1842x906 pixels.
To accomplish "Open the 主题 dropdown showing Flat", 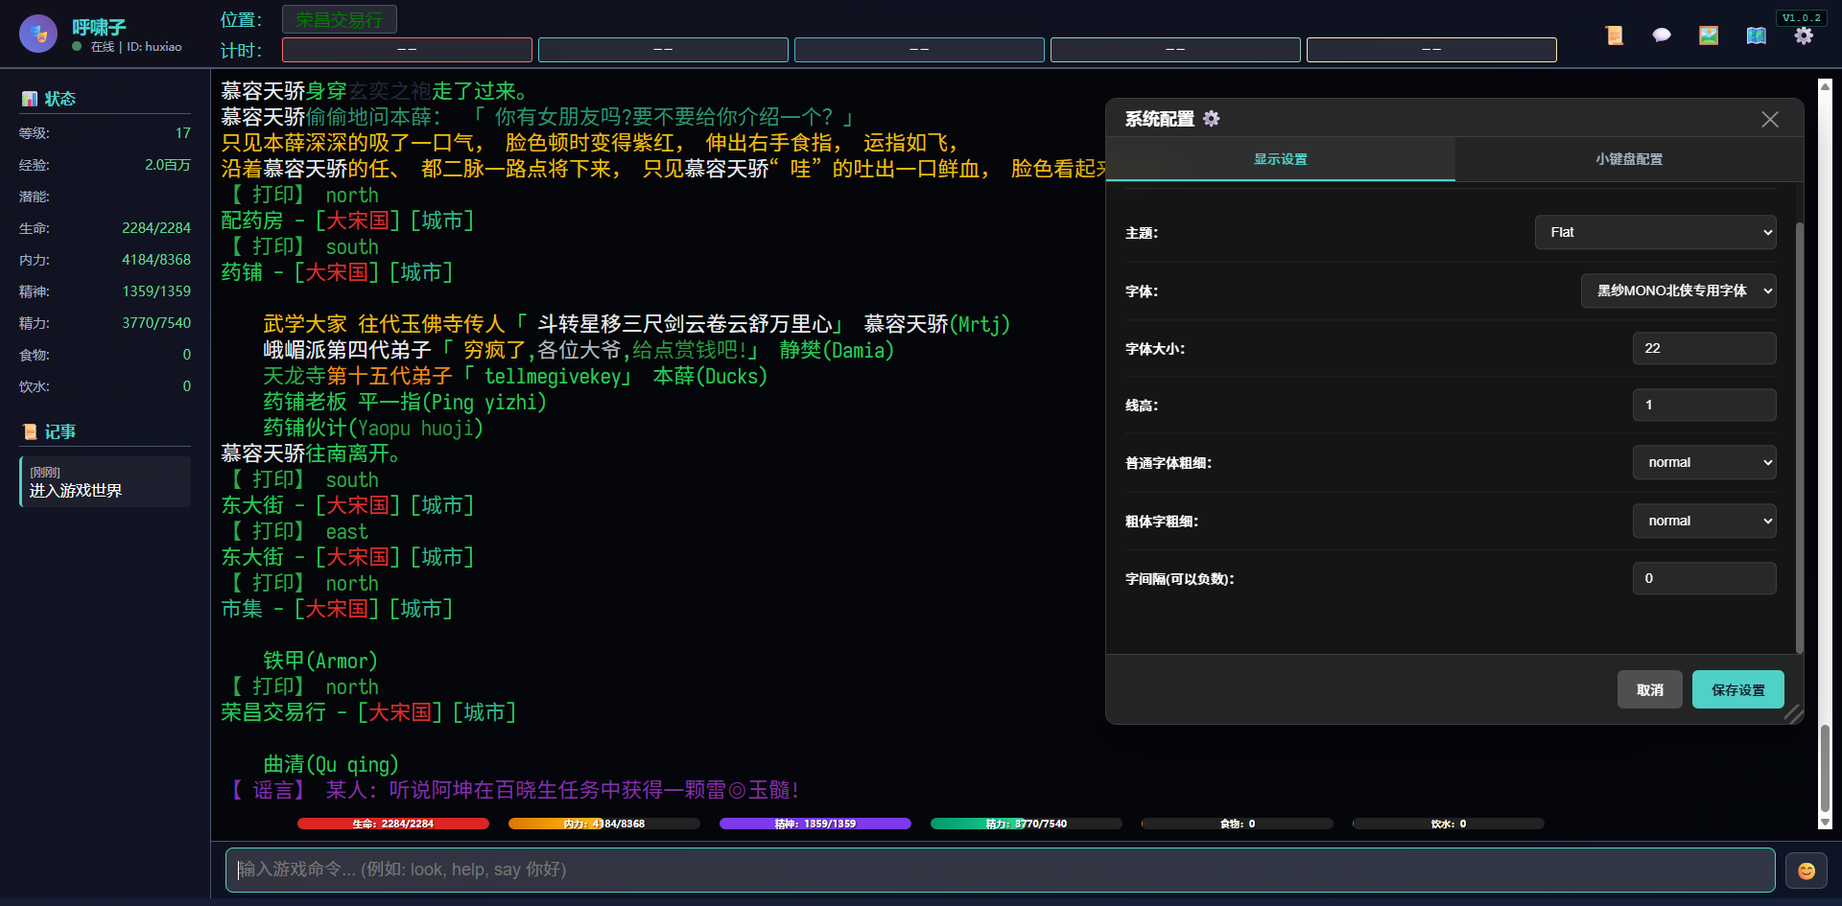I will pyautogui.click(x=1656, y=232).
